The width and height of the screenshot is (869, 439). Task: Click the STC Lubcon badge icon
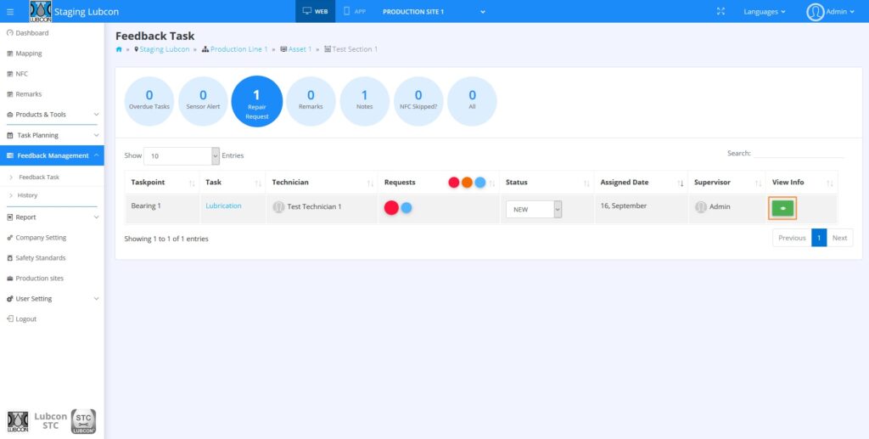coord(84,422)
